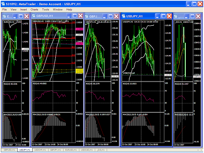The height and width of the screenshot is (153, 204).
Task: Minimize the main MetaTrader window
Action: coord(189,4)
